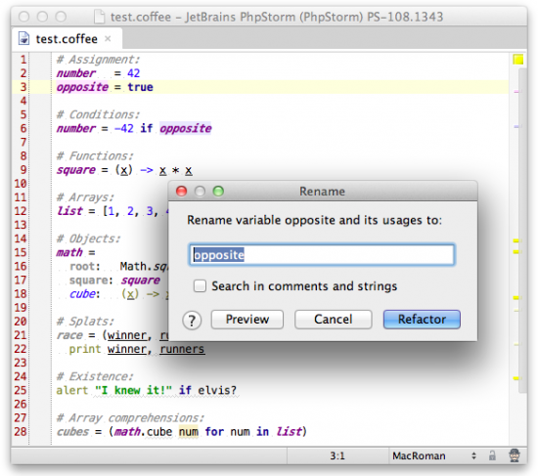Viewport: 538px width, 476px height.
Task: Click the Refactor button
Action: click(x=422, y=320)
